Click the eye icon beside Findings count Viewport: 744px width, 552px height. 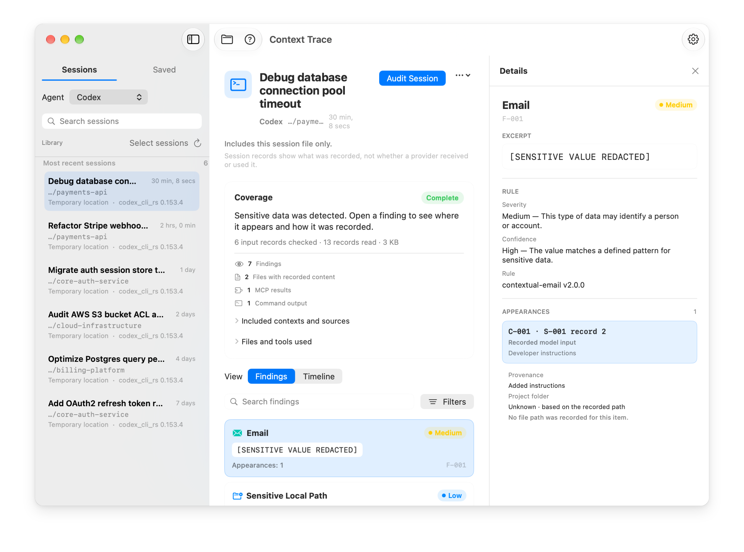click(x=239, y=264)
